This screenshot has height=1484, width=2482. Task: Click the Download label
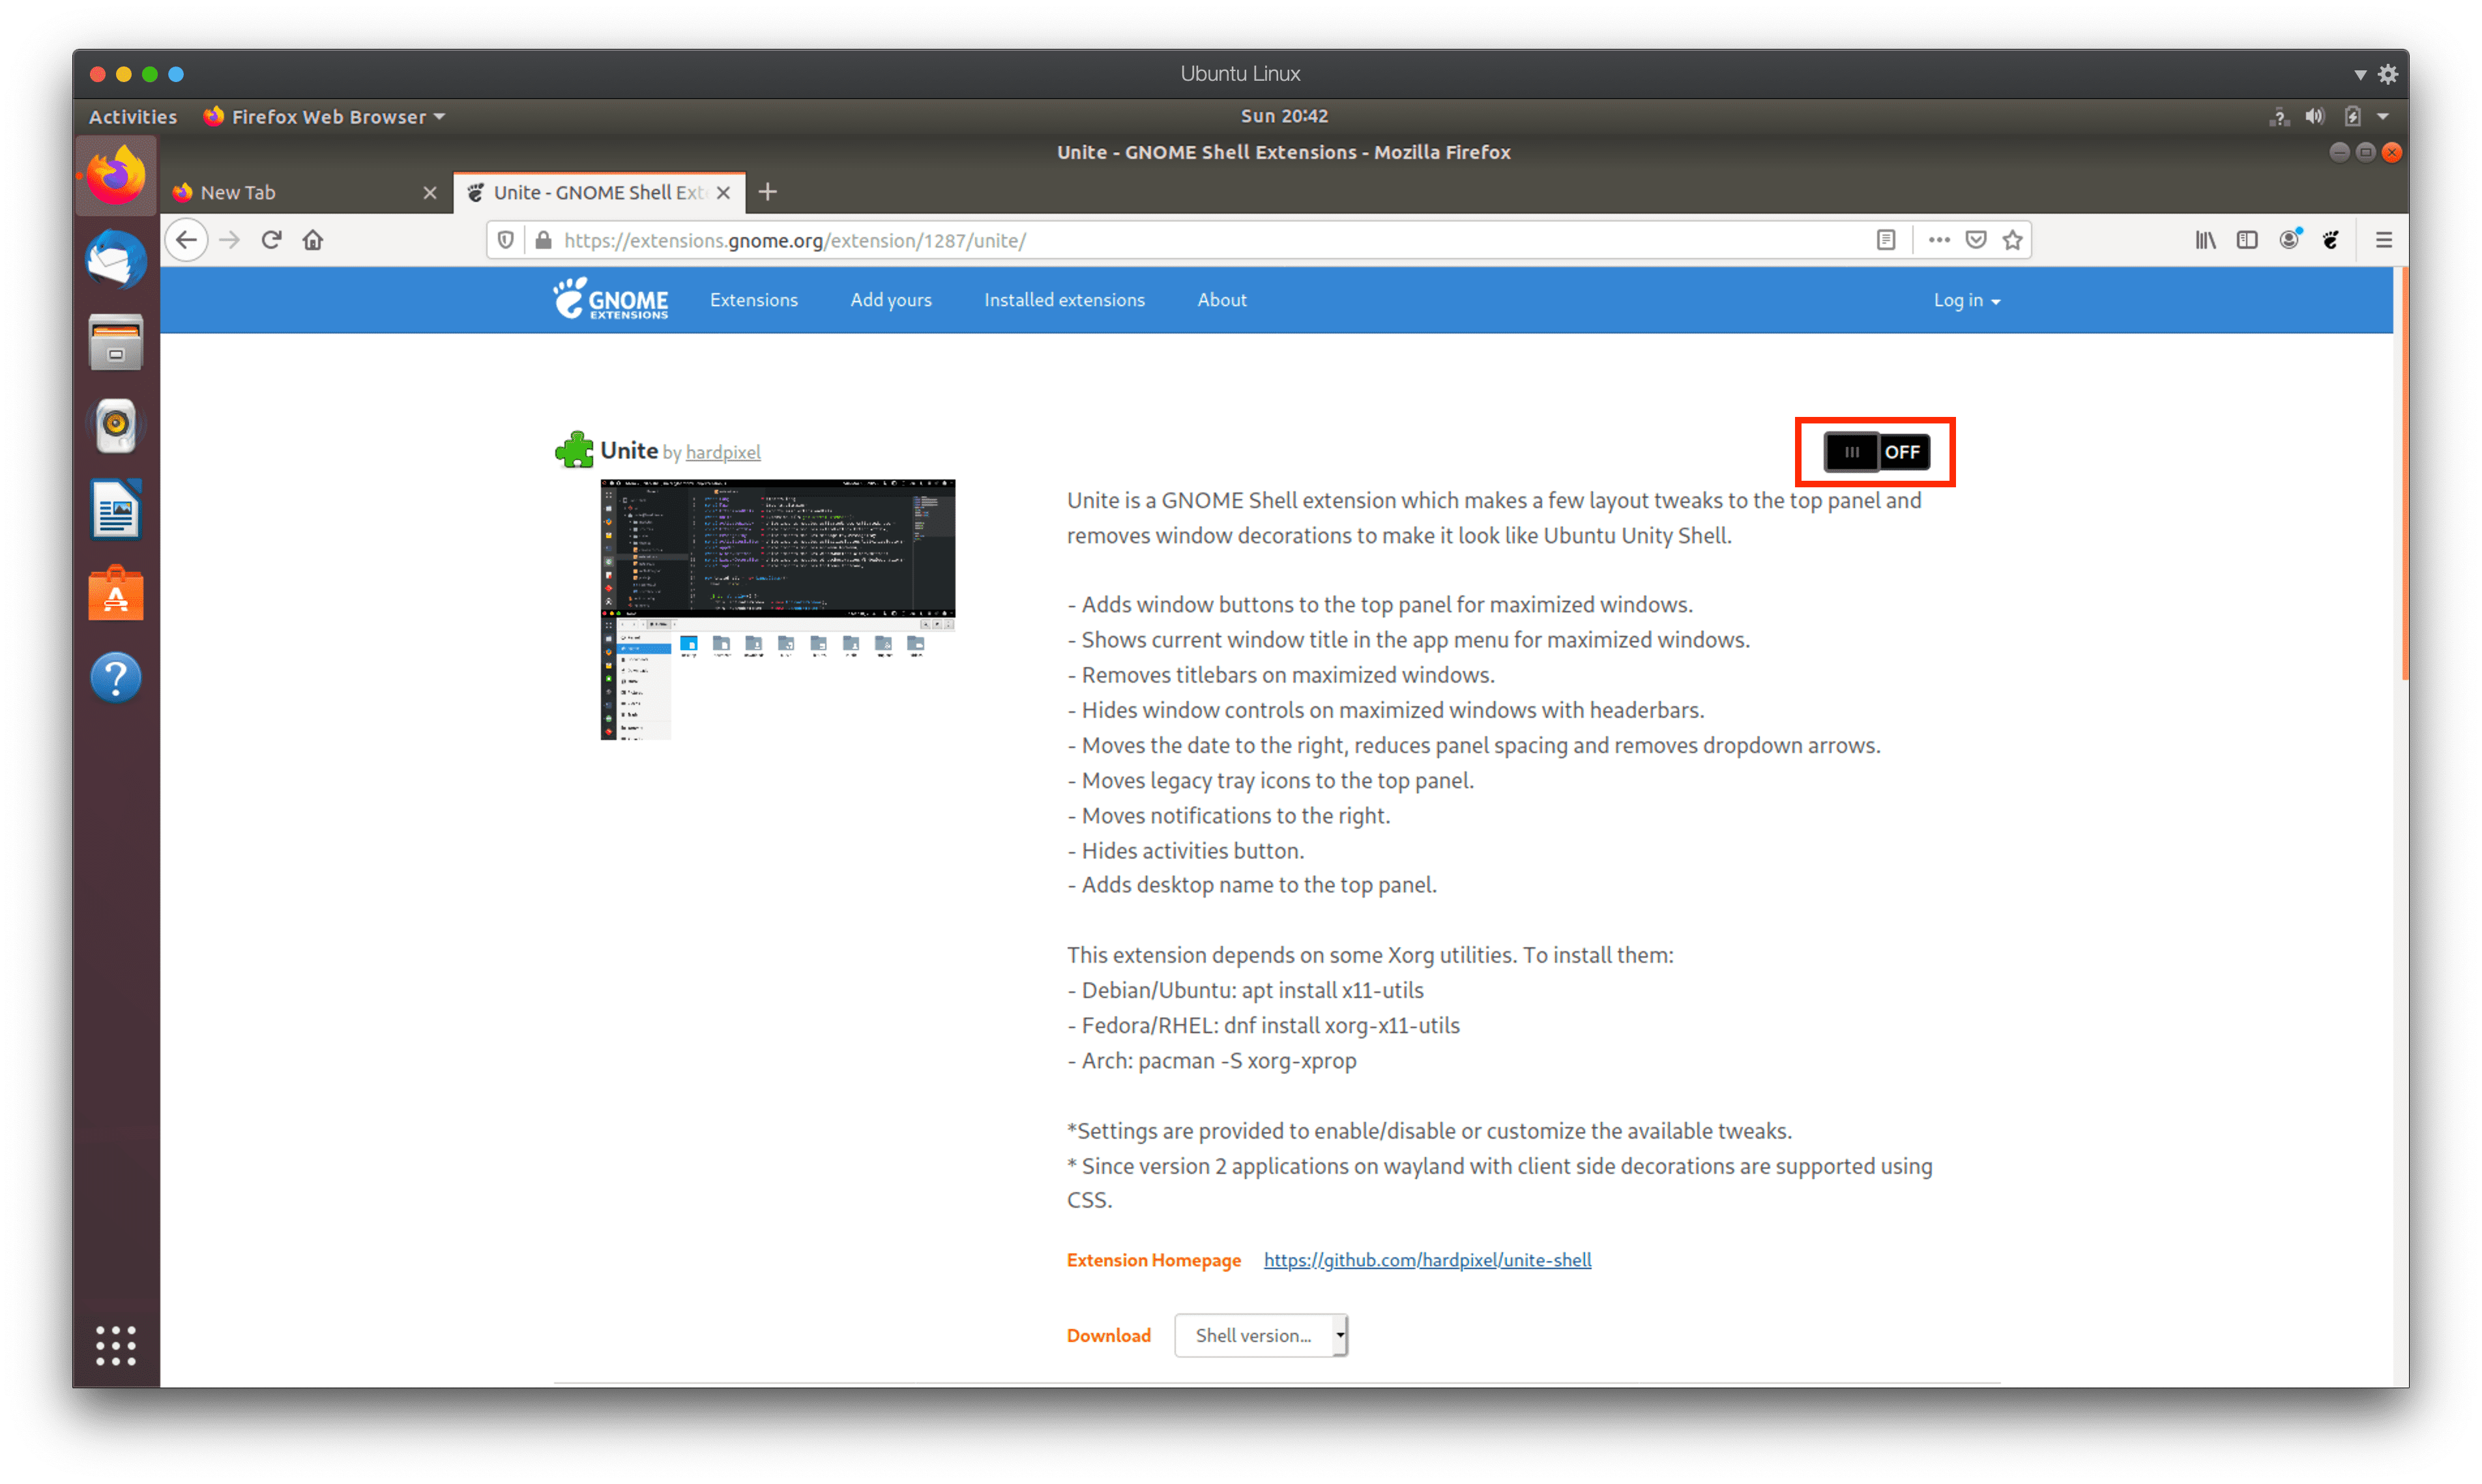1109,1335
